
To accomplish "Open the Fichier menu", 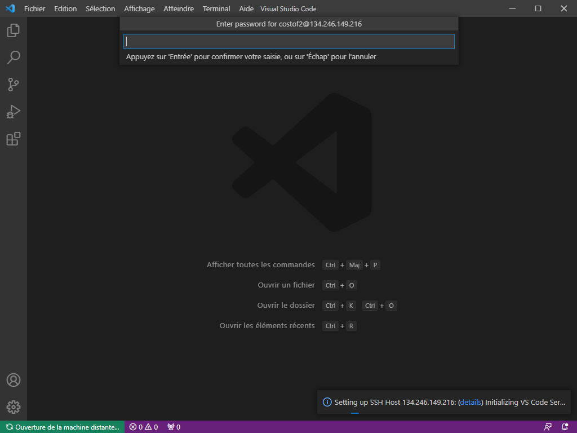I will (x=34, y=8).
